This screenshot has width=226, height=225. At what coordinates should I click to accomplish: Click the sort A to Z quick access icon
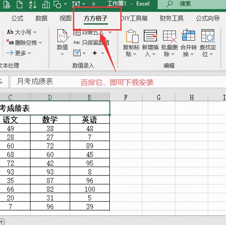point(33,4)
